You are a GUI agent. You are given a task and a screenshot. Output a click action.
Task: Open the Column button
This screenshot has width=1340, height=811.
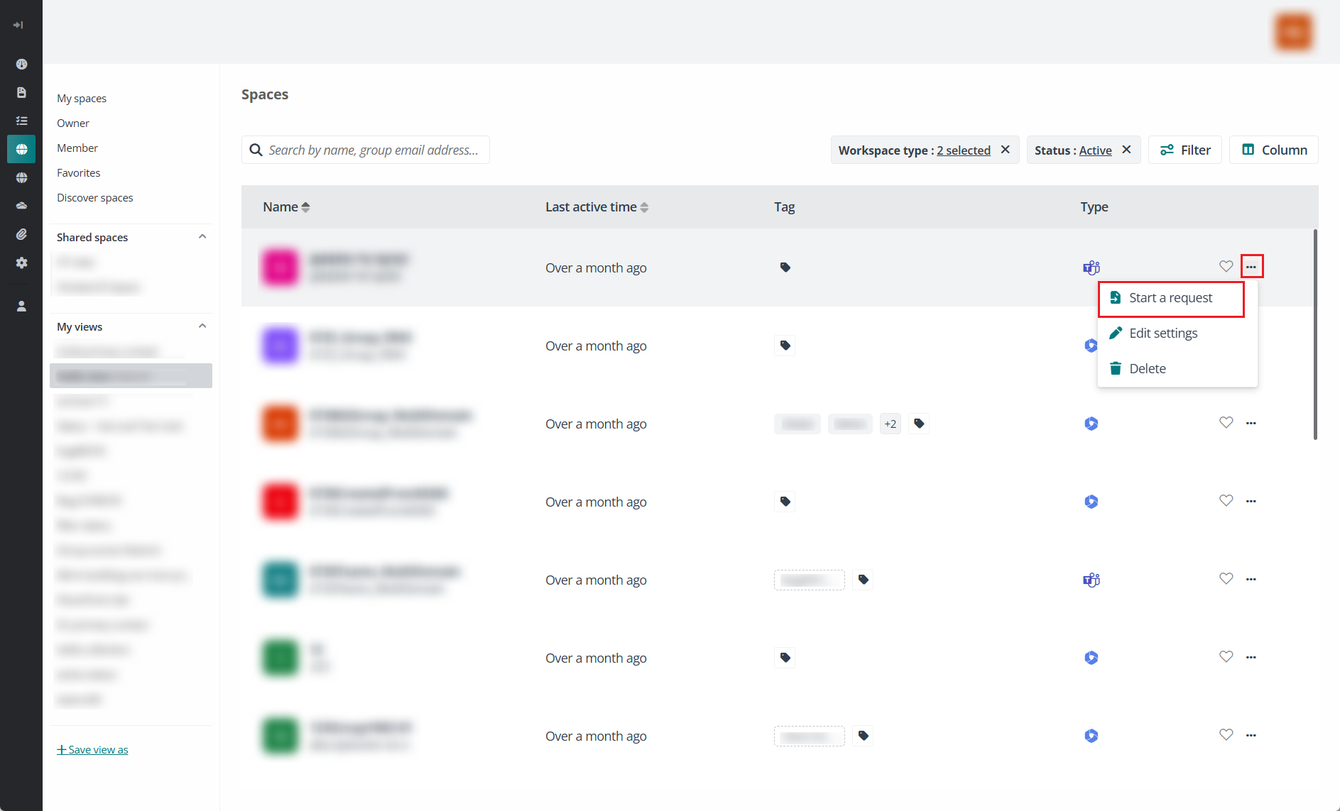pos(1273,150)
